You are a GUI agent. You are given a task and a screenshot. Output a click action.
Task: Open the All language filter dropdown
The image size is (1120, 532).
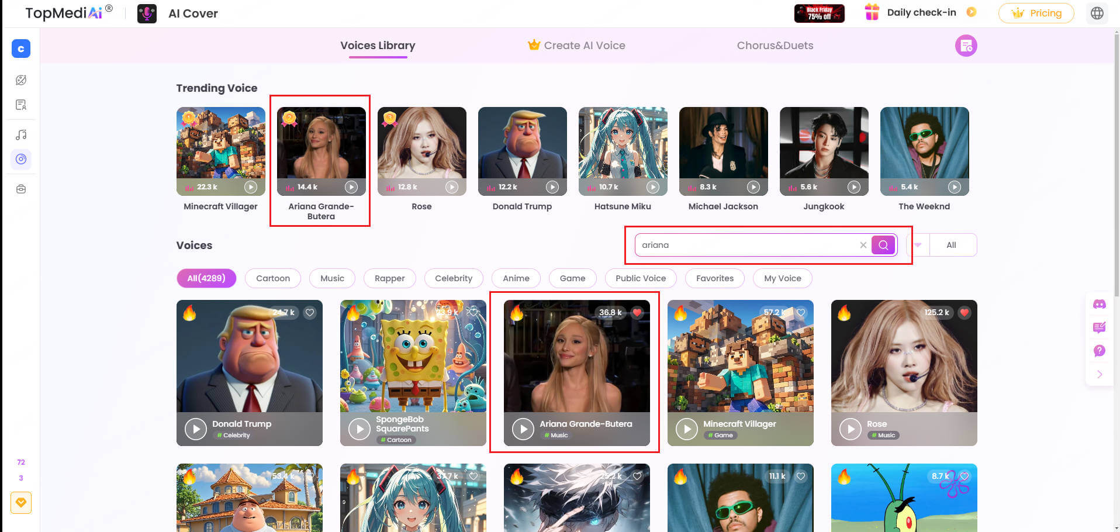[x=941, y=245]
